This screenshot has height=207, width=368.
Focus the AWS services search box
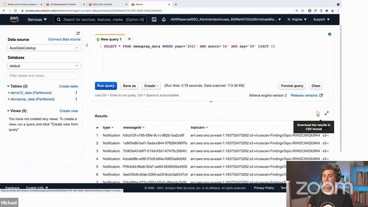pyautogui.click(x=101, y=20)
